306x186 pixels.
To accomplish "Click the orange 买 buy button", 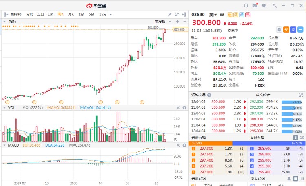I will click(286, 30).
